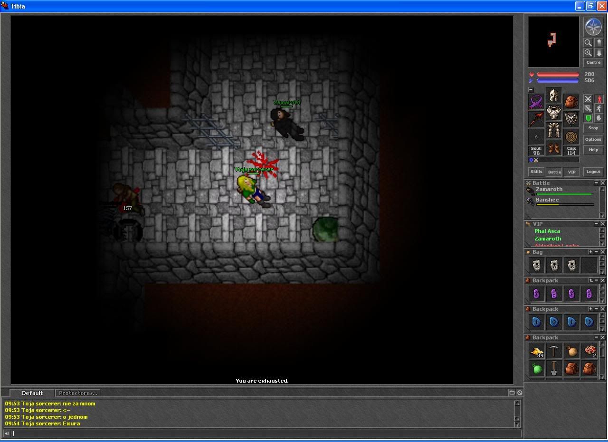Select the shovel in the backpack

coord(554,368)
